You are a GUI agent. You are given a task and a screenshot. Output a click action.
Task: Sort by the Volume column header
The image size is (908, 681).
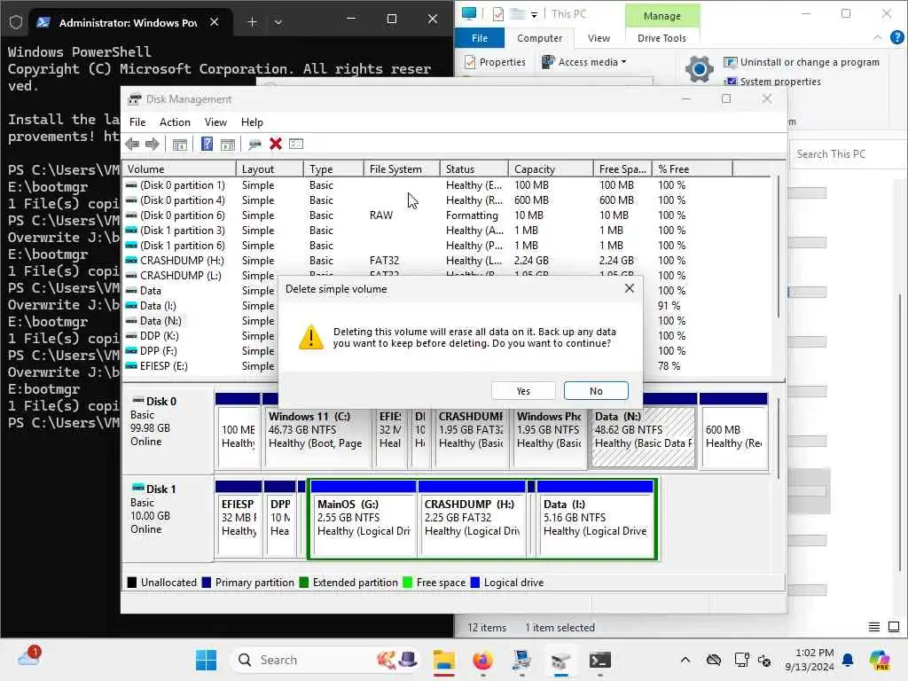179,169
